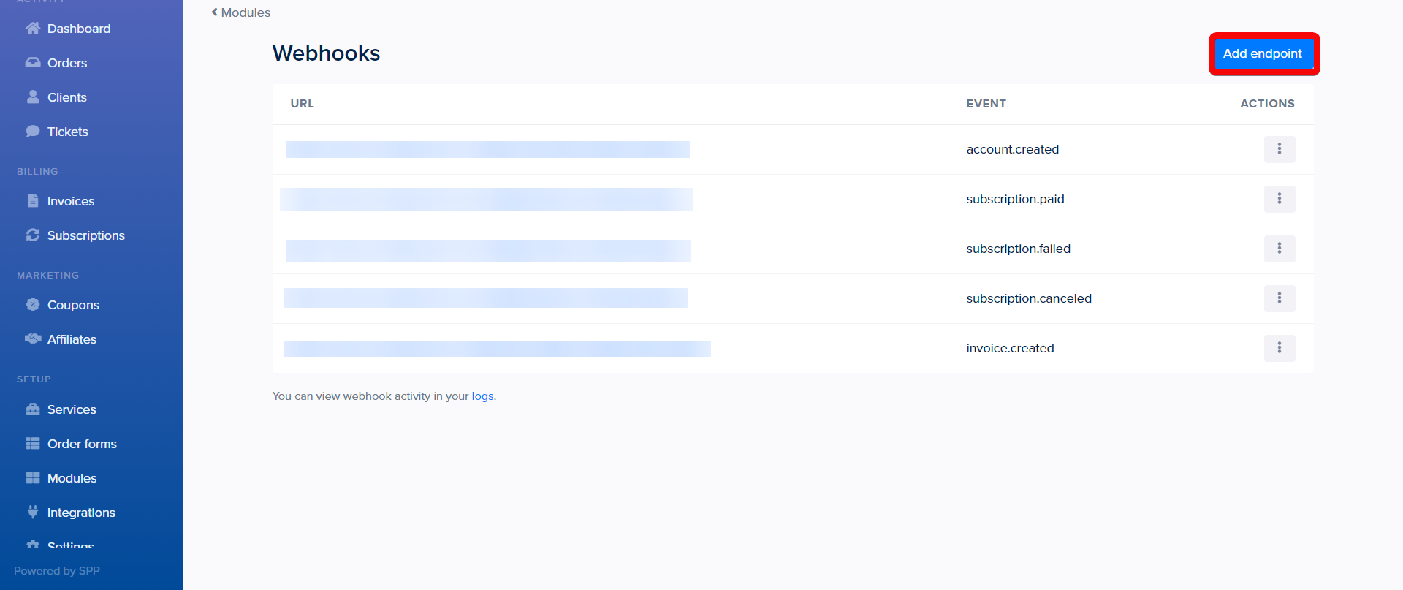Open actions menu for invoice.created webhook
The width and height of the screenshot is (1403, 590).
coord(1280,348)
